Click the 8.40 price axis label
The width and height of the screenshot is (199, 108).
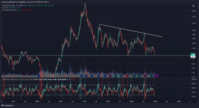pos(193,64)
